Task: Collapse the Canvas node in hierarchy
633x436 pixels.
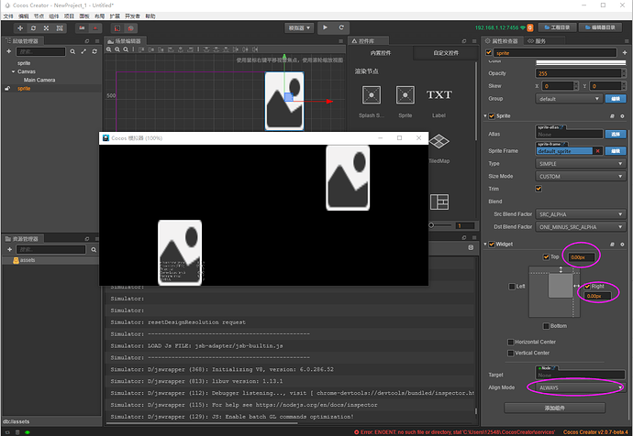Action: (x=14, y=71)
